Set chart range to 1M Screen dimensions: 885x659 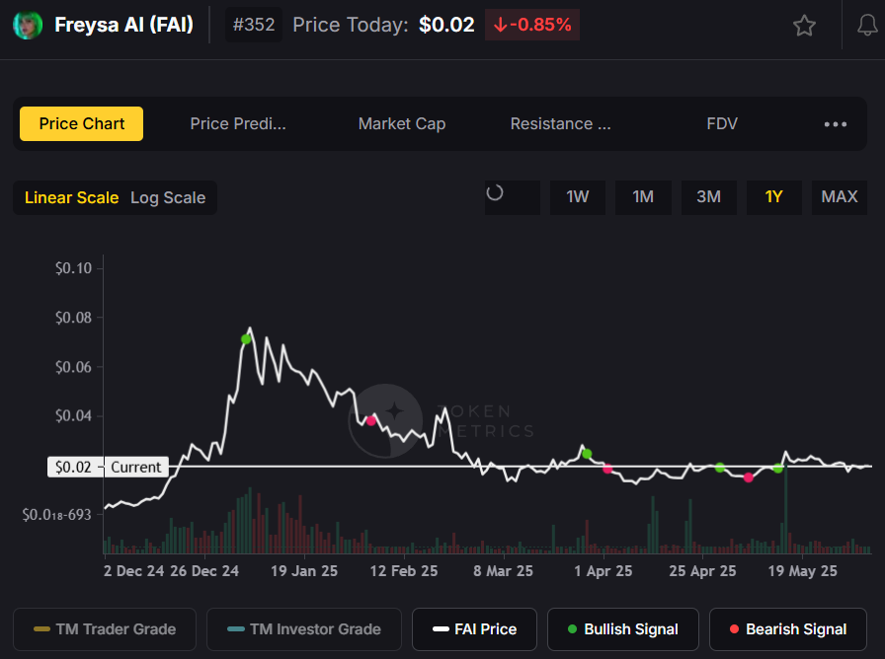point(643,196)
